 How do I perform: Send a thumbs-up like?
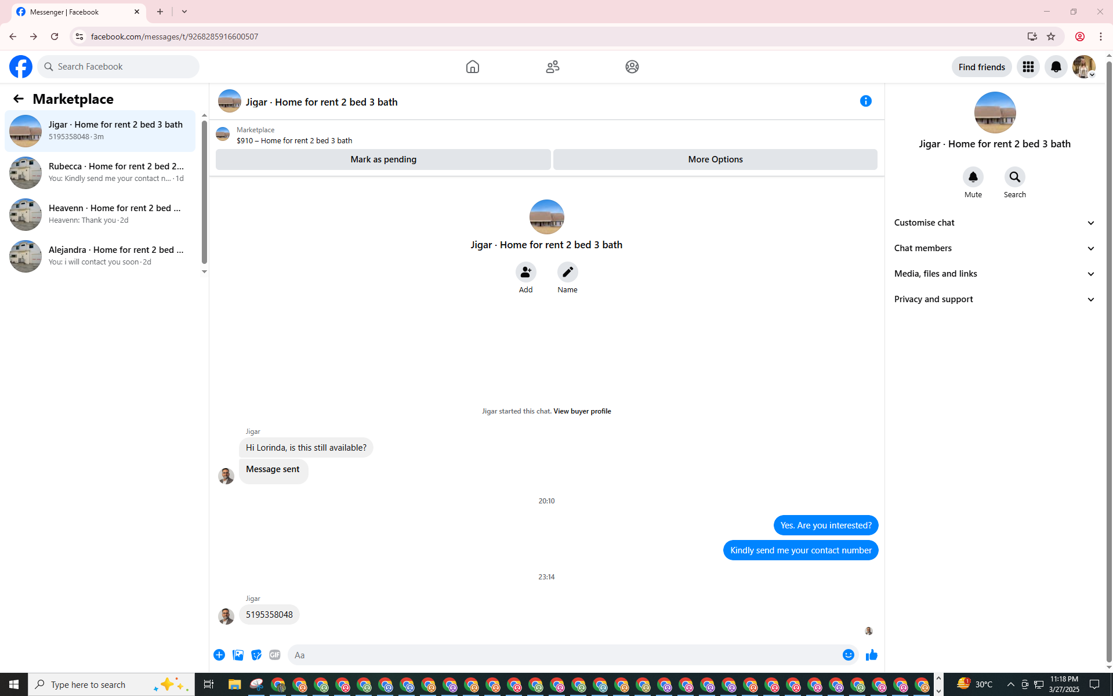[x=872, y=655]
